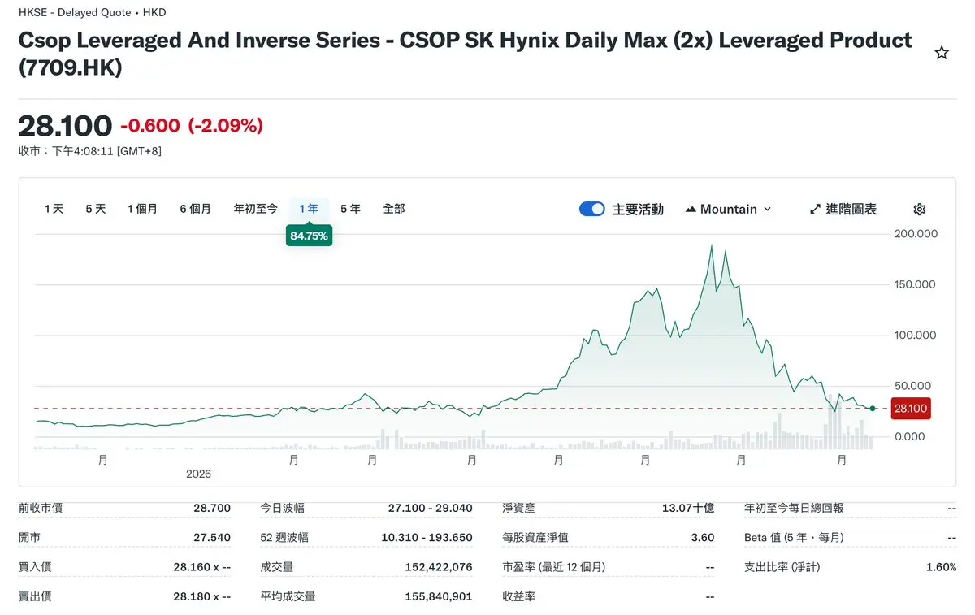This screenshot has height=615, width=975.
Task: Click the 27.100 - 29.040 day range
Action: tap(431, 509)
